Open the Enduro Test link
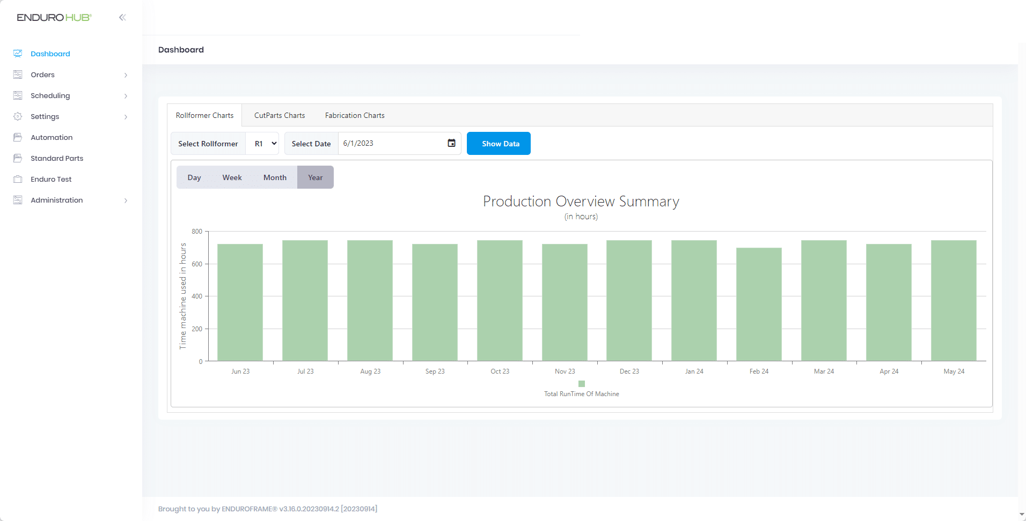The height and width of the screenshot is (521, 1026). click(x=51, y=179)
